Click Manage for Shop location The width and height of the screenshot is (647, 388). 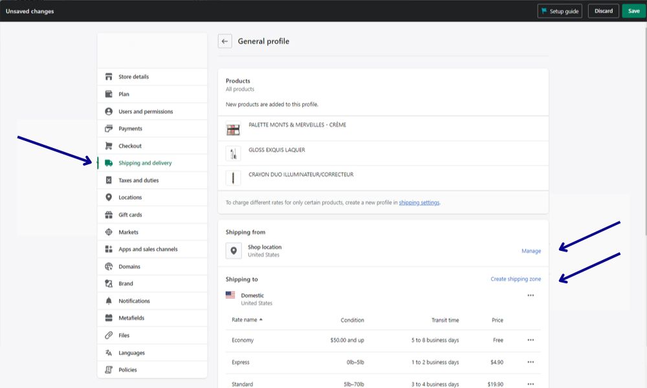click(531, 251)
